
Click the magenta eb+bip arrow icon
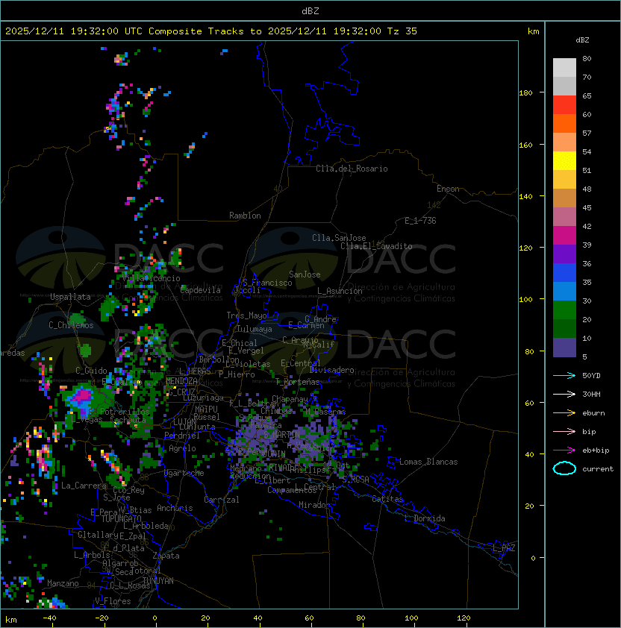(564, 450)
